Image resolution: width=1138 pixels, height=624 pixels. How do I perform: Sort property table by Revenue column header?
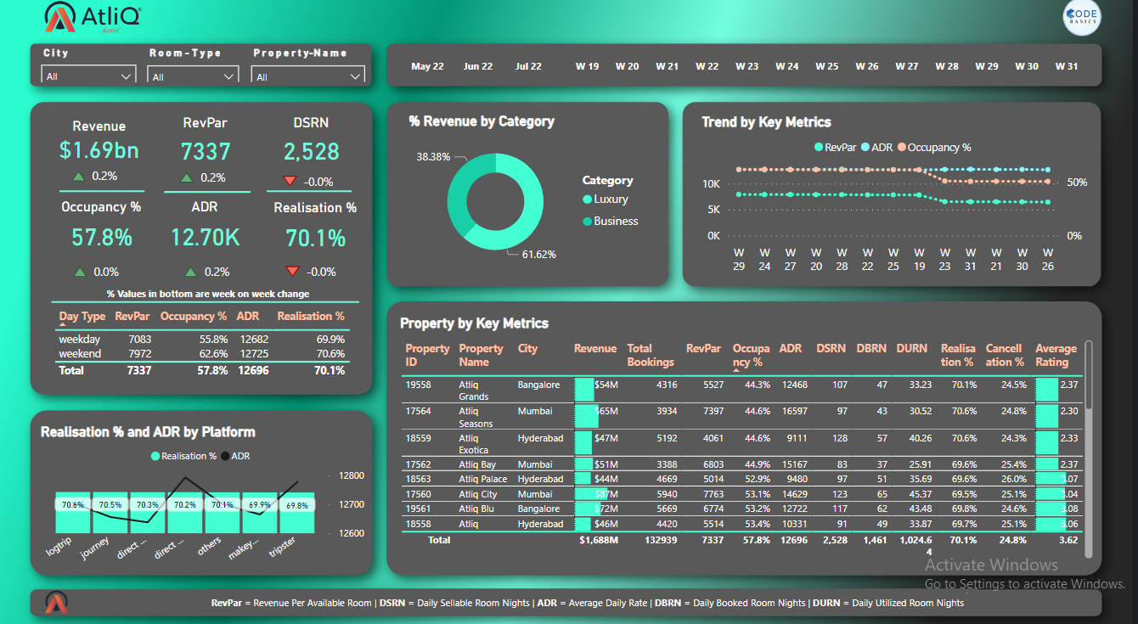pos(594,349)
